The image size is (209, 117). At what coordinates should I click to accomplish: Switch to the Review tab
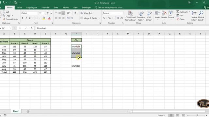pos(66,7)
